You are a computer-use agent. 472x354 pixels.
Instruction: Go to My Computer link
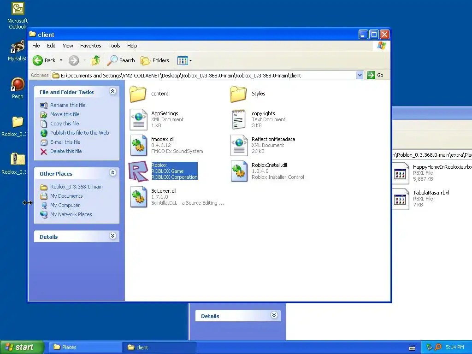coord(65,205)
